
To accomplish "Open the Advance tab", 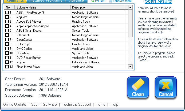I will pos(76,1).
